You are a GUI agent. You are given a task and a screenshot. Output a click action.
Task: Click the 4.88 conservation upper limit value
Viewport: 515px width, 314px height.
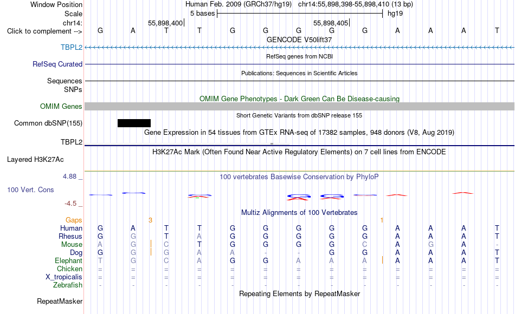(69, 176)
